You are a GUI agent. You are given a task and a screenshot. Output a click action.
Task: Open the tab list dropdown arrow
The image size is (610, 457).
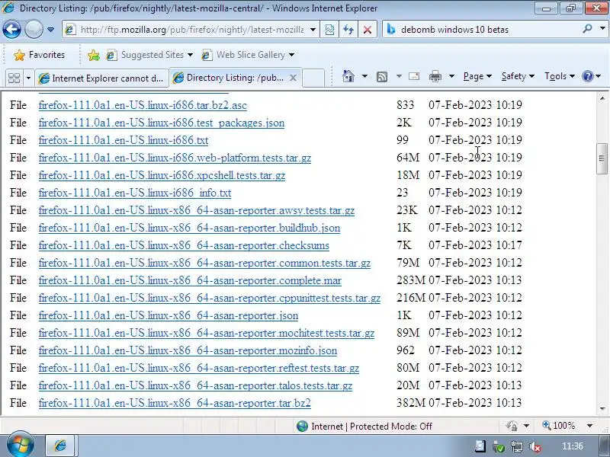28,78
